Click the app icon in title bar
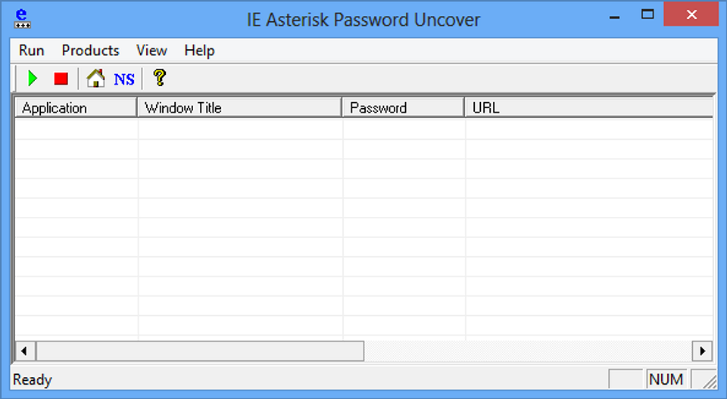 pyautogui.click(x=22, y=19)
